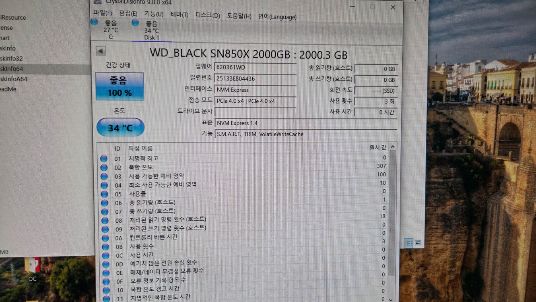Click the ID column header
The width and height of the screenshot is (536, 302).
pos(118,149)
